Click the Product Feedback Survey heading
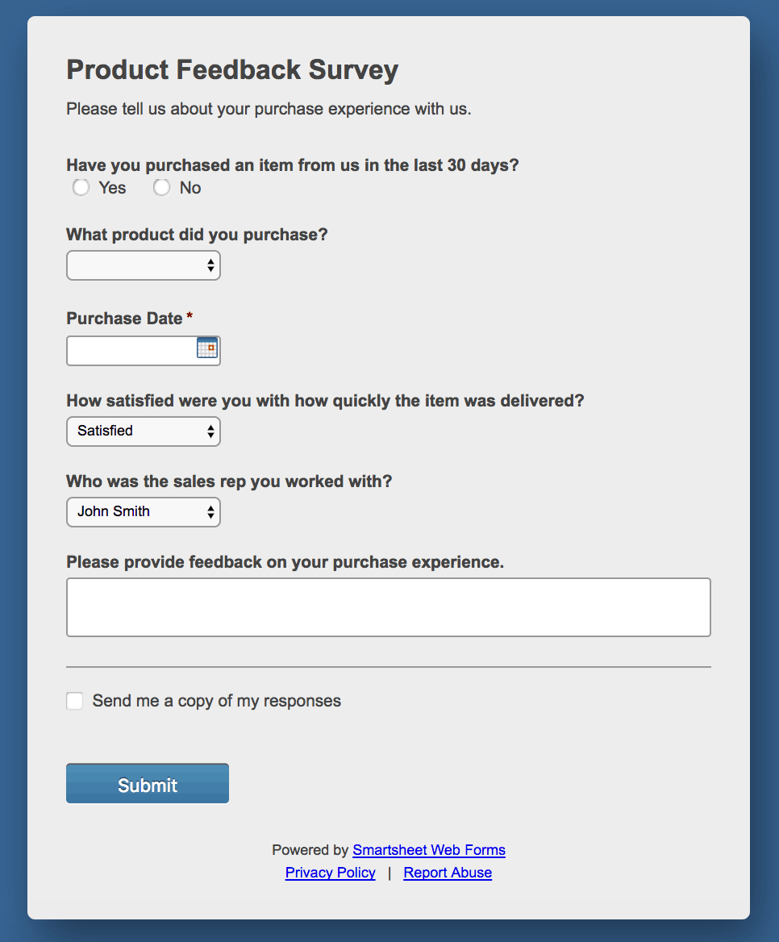This screenshot has width=779, height=942. coord(232,70)
